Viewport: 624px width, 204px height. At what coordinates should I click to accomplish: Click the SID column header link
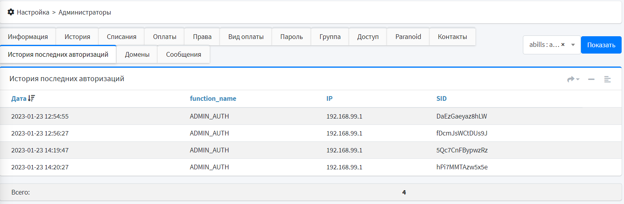tap(441, 98)
